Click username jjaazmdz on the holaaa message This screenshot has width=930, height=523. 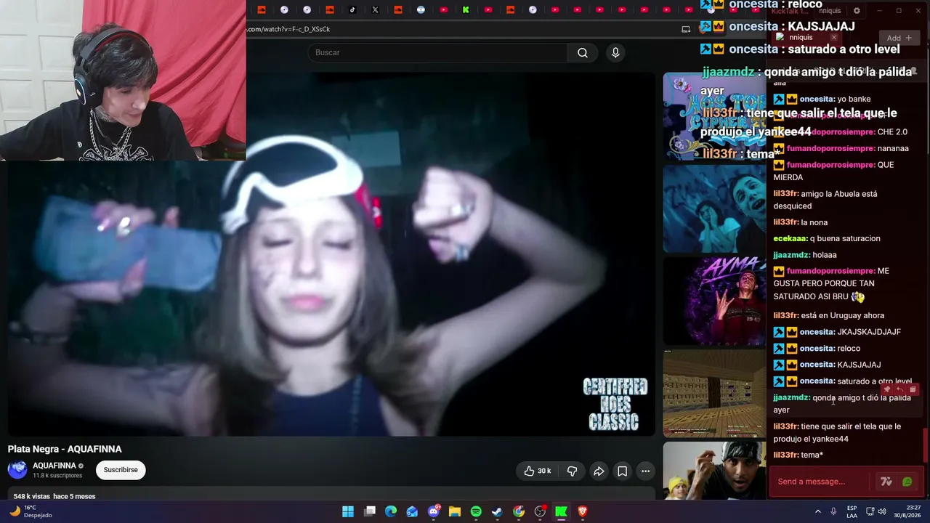coord(791,255)
